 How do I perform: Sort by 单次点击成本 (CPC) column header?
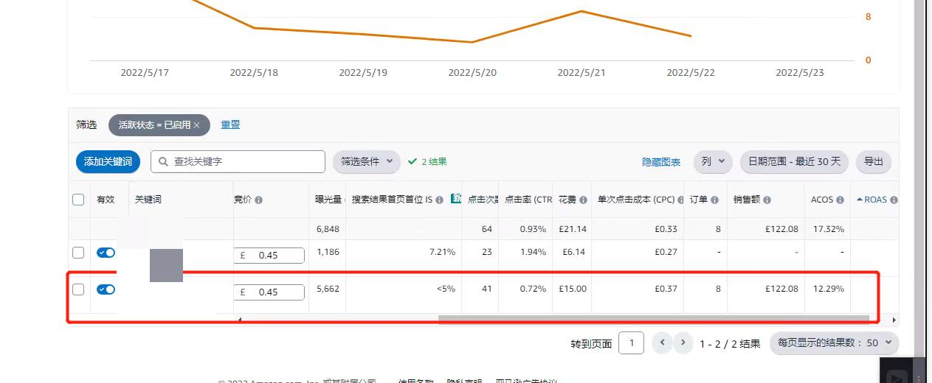[x=636, y=200]
